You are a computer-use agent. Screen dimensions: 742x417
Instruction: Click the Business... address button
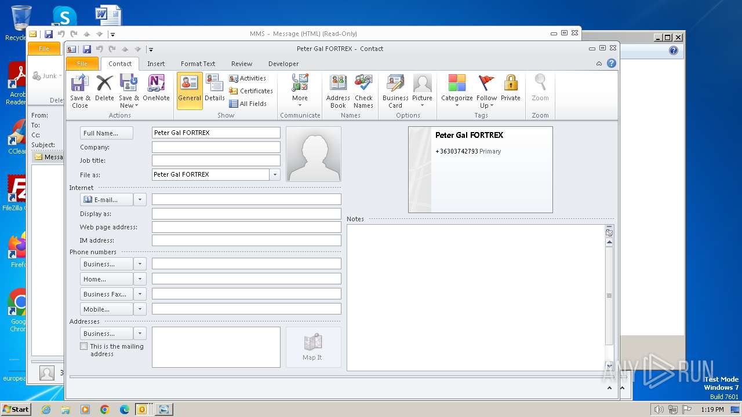(107, 334)
